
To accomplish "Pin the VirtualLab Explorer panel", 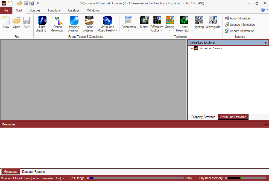I will pos(265,42).
